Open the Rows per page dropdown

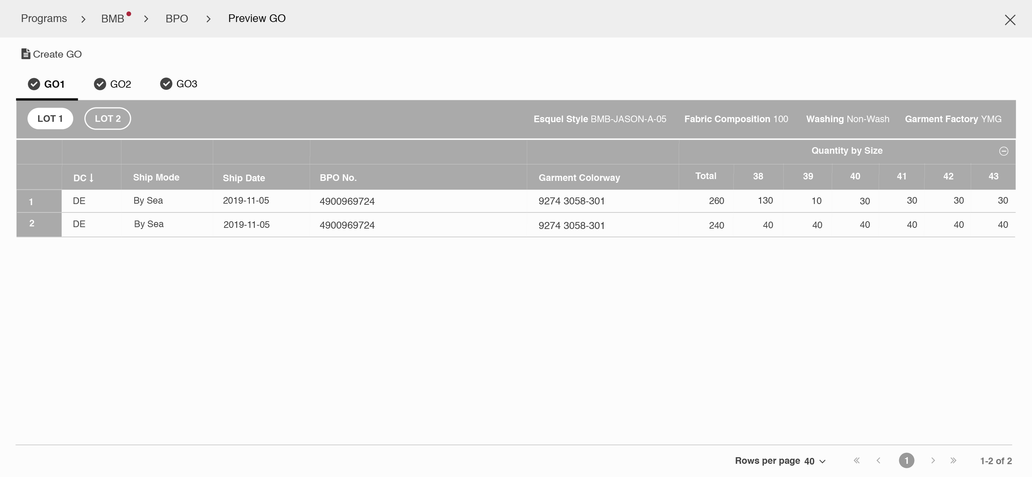(815, 461)
